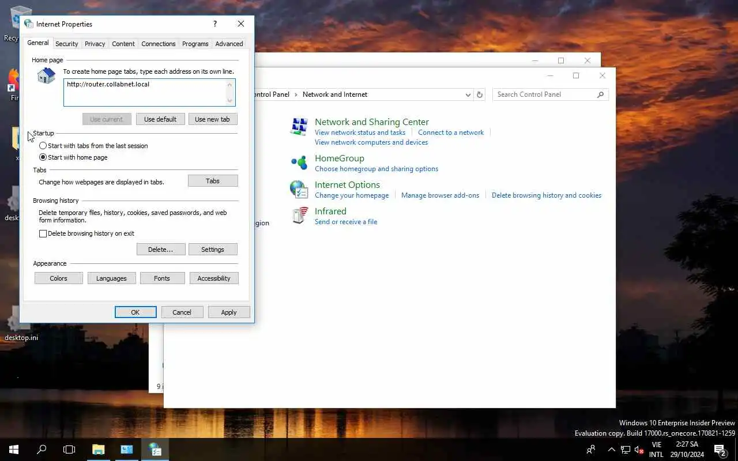Open Task View on the taskbar
The height and width of the screenshot is (461, 738).
69,449
